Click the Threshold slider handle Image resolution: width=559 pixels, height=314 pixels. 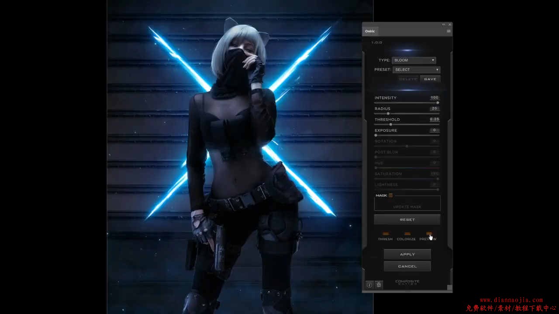click(390, 124)
